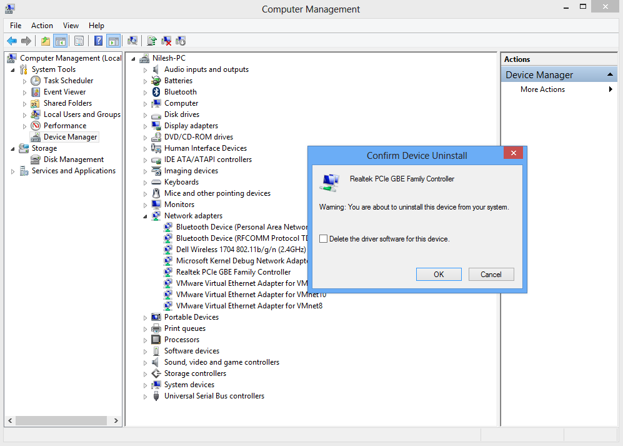Image resolution: width=623 pixels, height=446 pixels.
Task: Collapse the System Tools tree node
Action: pyautogui.click(x=12, y=70)
